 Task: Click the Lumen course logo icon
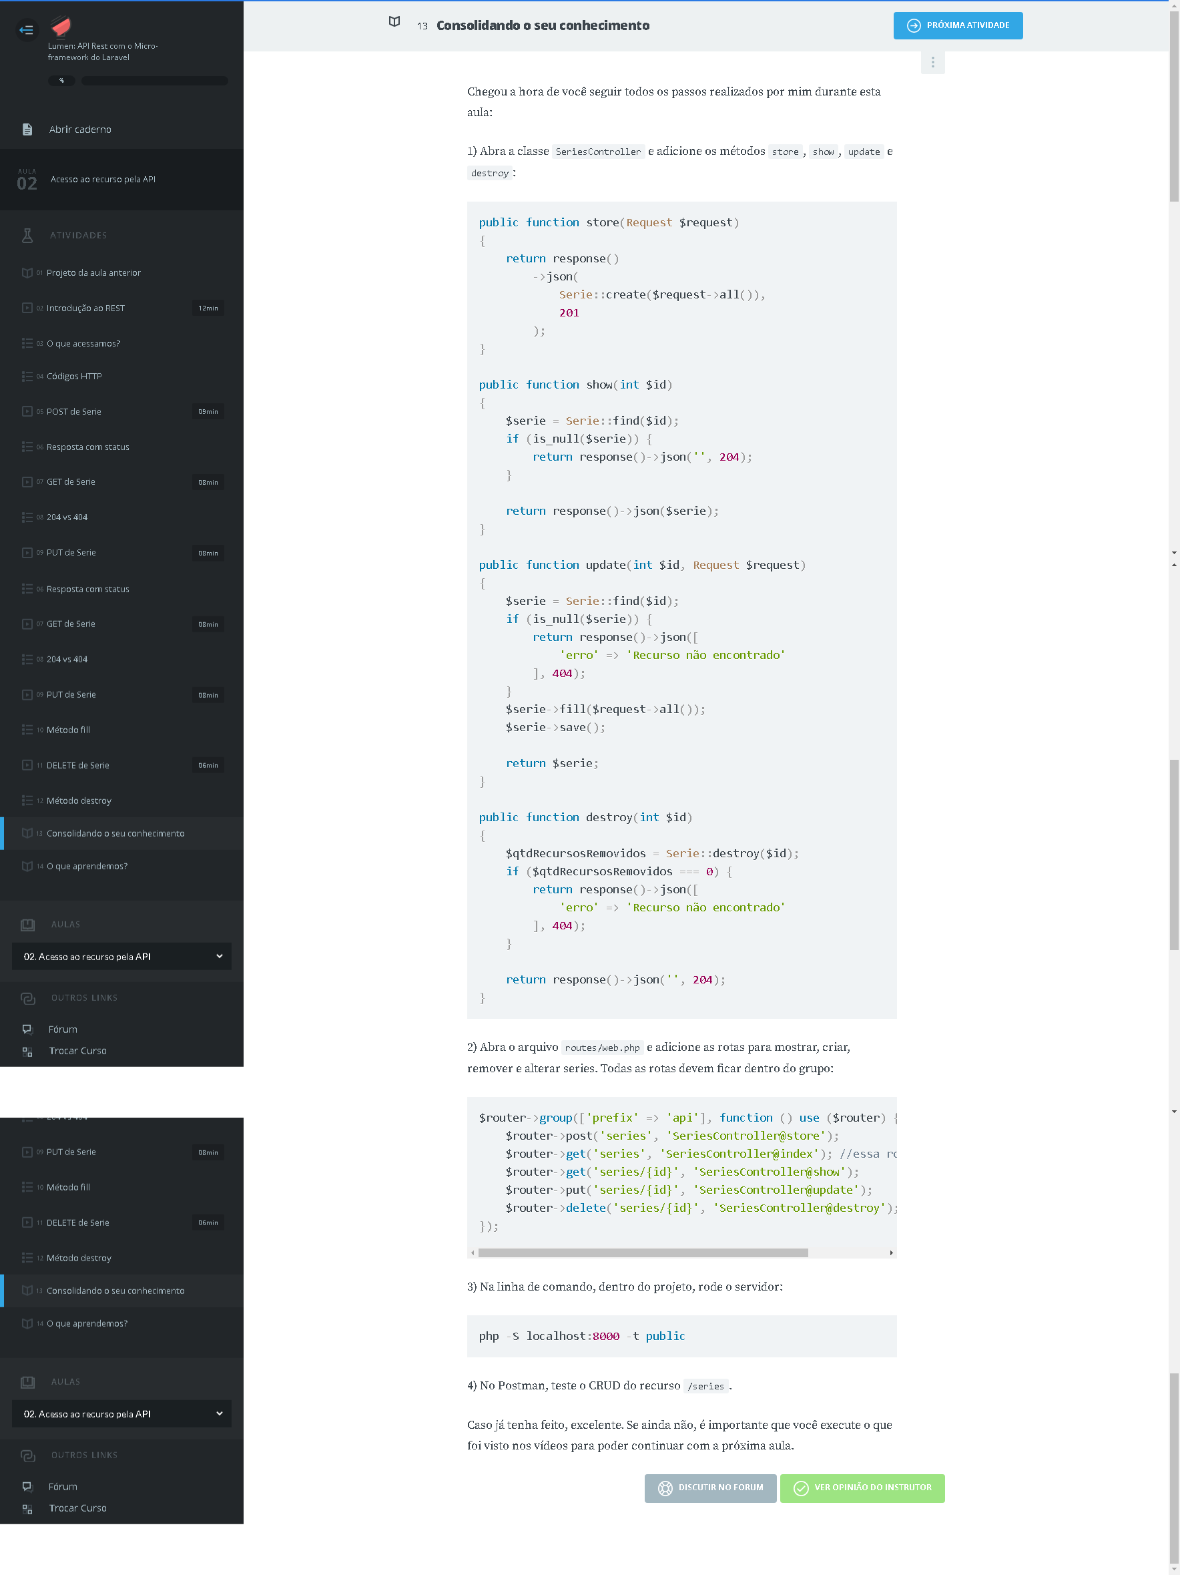(61, 27)
